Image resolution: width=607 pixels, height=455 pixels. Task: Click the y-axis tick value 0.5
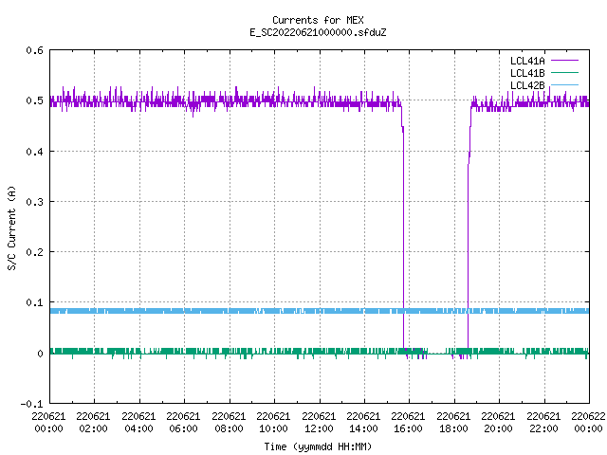coord(34,100)
